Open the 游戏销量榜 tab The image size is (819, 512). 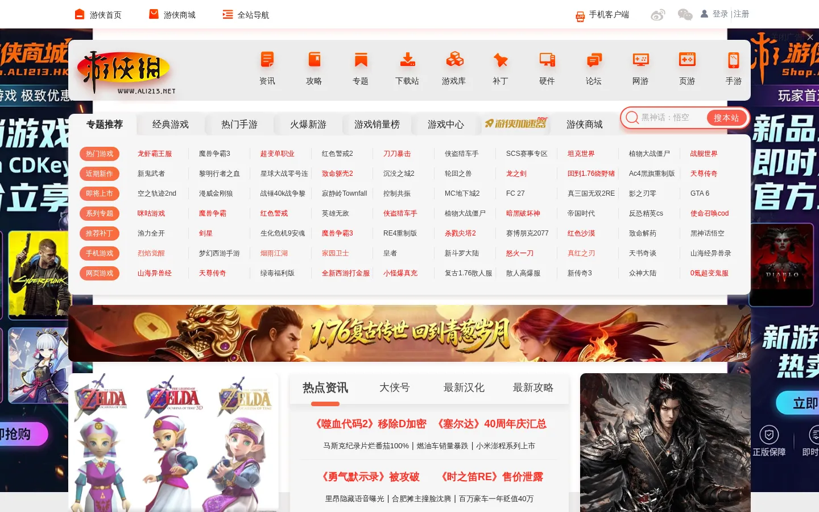377,125
